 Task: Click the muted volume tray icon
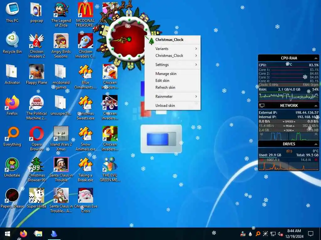(x=280, y=234)
